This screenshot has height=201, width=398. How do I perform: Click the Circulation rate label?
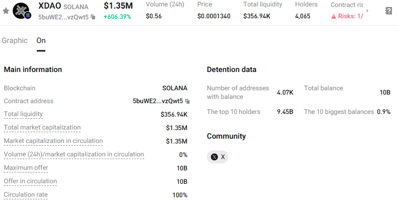[x=25, y=195]
